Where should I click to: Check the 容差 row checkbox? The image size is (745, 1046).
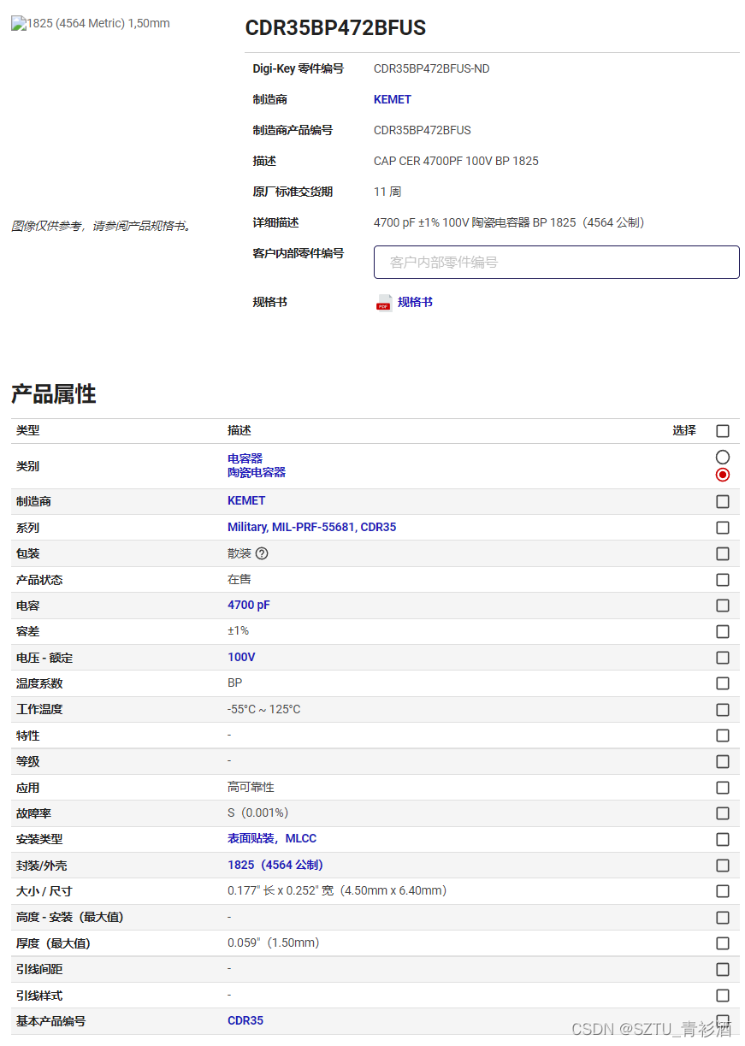(x=723, y=631)
